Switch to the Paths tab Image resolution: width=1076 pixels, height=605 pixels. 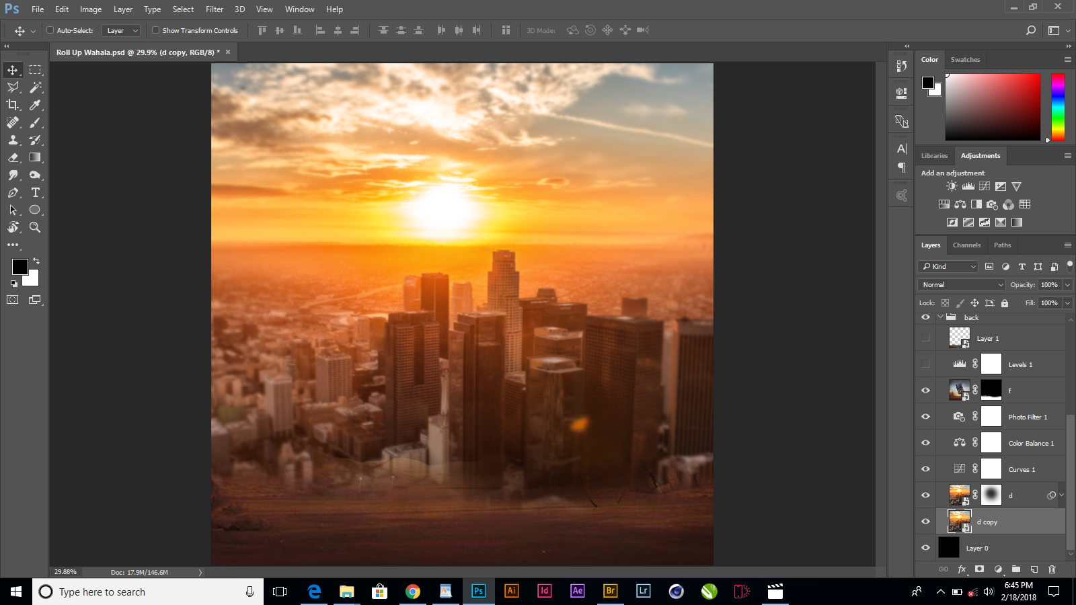point(1002,245)
